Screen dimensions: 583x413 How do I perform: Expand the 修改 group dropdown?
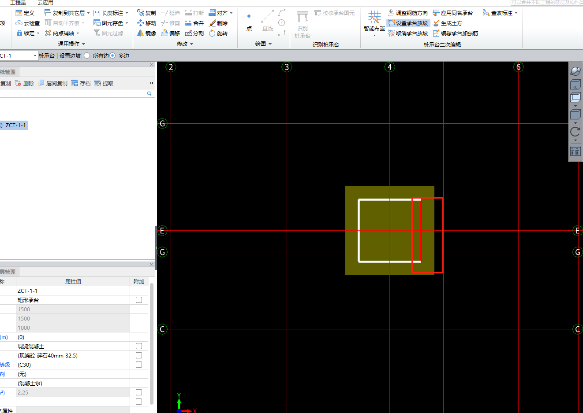tap(191, 44)
